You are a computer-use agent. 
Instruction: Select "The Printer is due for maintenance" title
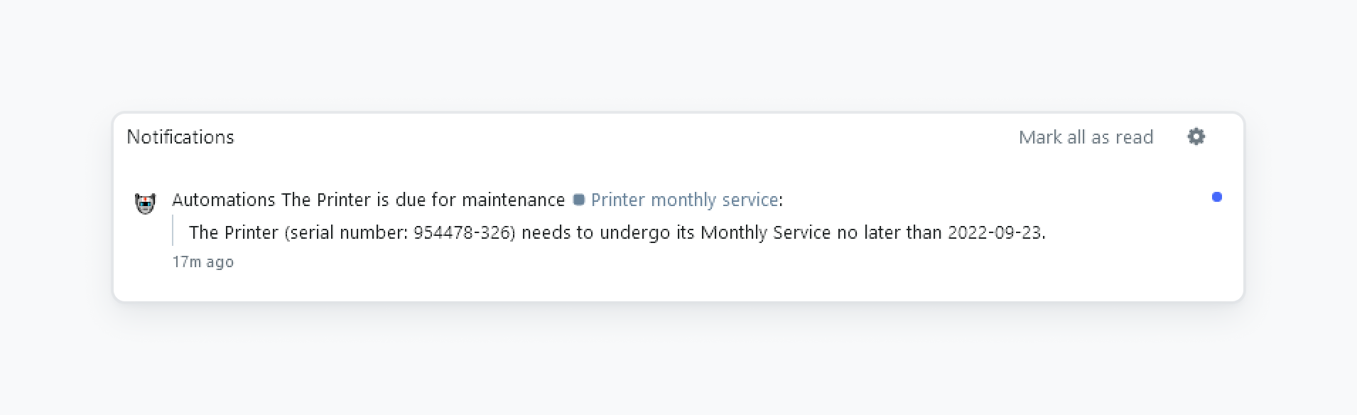tap(423, 200)
